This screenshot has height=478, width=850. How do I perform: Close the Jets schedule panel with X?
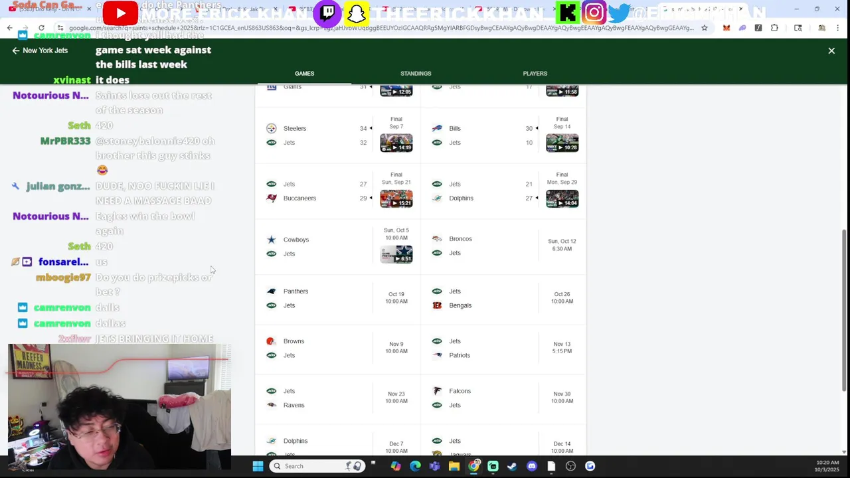[x=831, y=50]
